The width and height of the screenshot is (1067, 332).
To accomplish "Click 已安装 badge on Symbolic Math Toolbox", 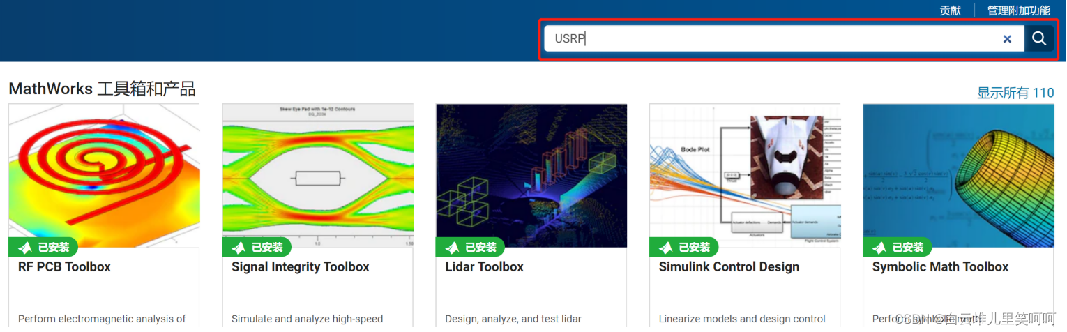I will click(897, 247).
